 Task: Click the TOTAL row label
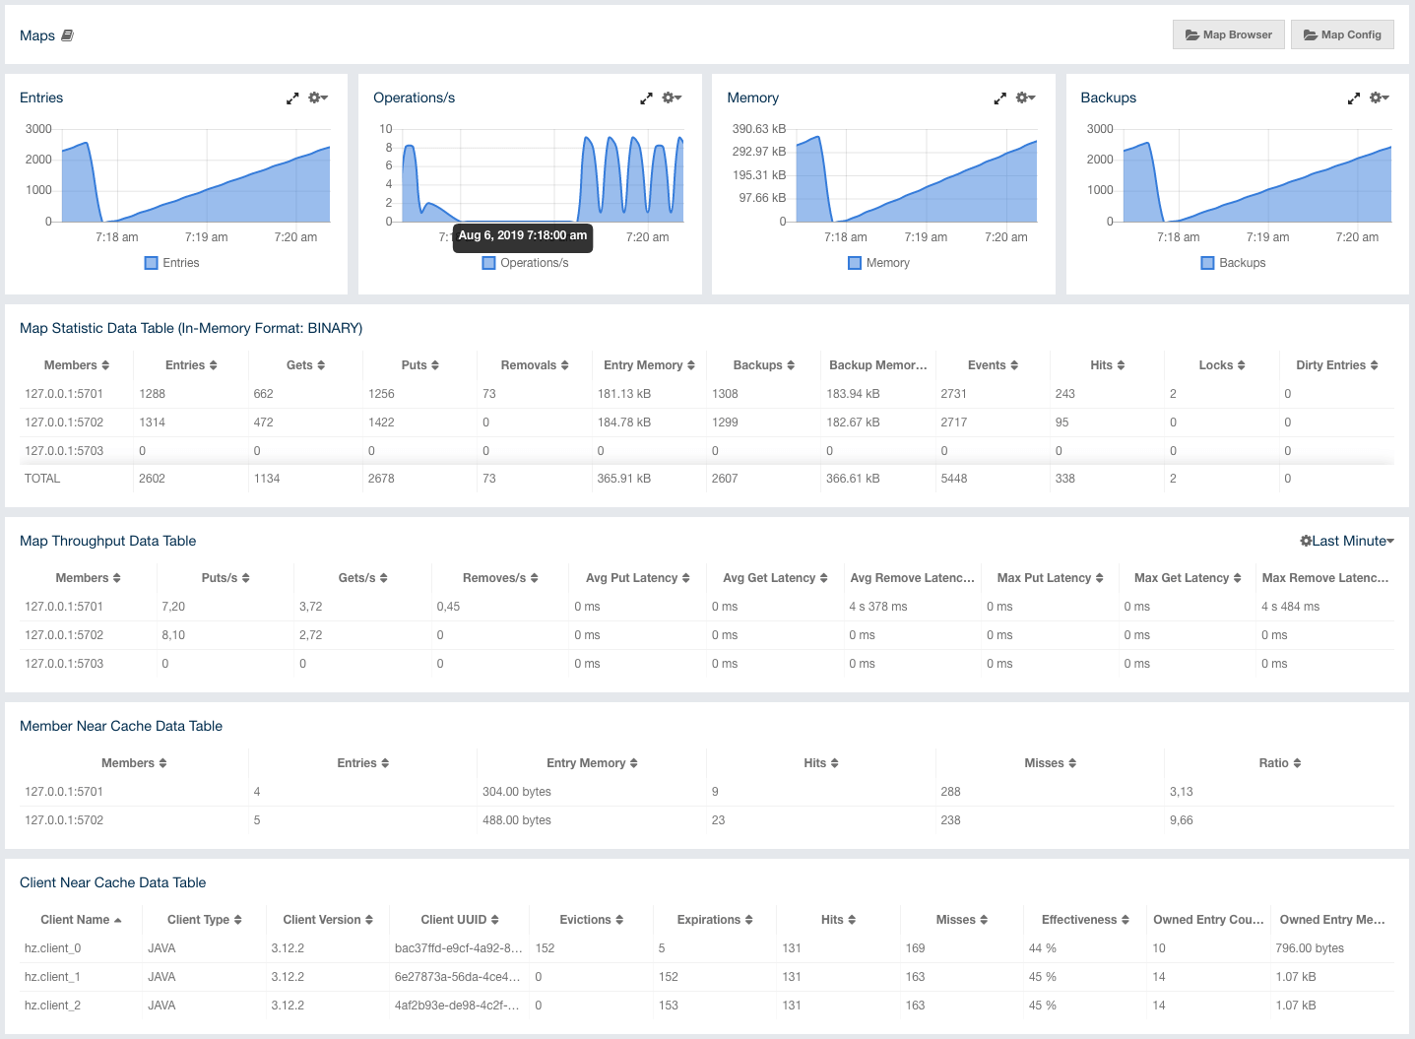42,479
